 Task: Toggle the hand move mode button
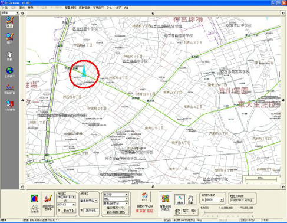191,199
